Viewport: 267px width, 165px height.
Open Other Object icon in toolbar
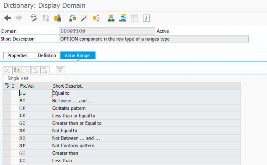click(x=57, y=18)
